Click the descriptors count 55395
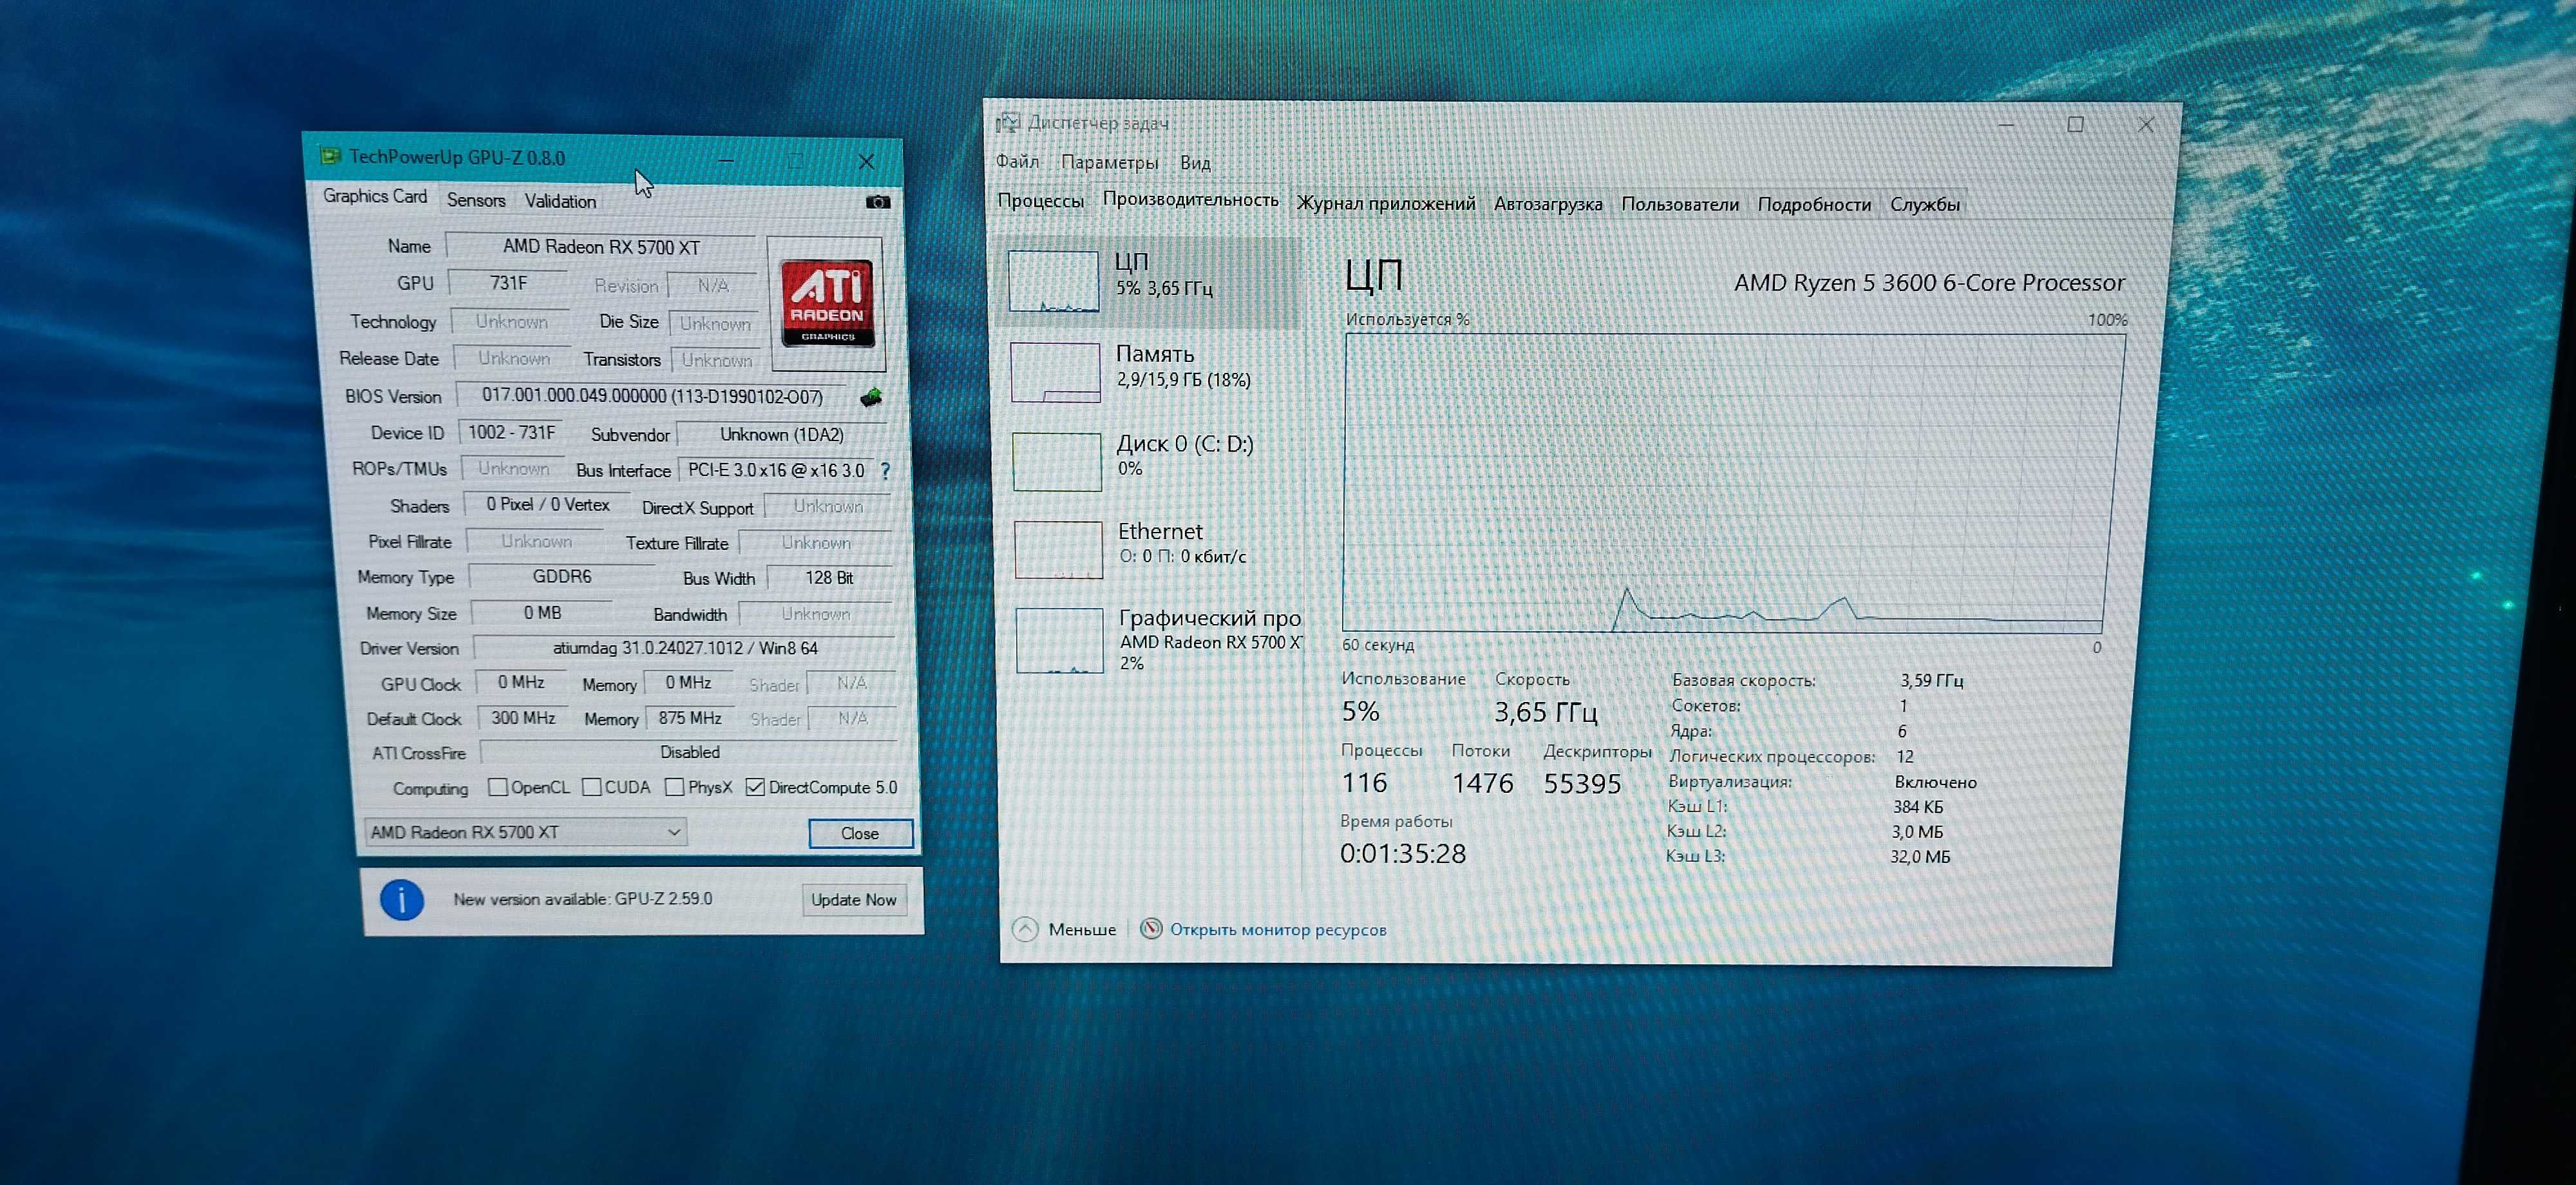Image resolution: width=2576 pixels, height=1185 pixels. (x=1582, y=783)
